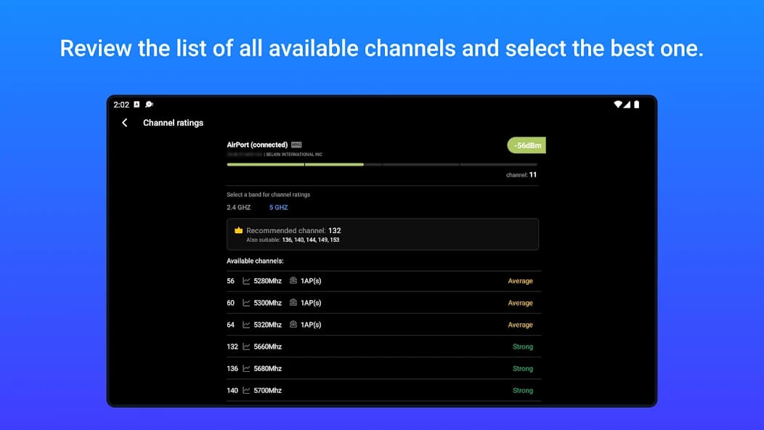
Task: Open the Channel ratings title header
Action: (x=172, y=123)
